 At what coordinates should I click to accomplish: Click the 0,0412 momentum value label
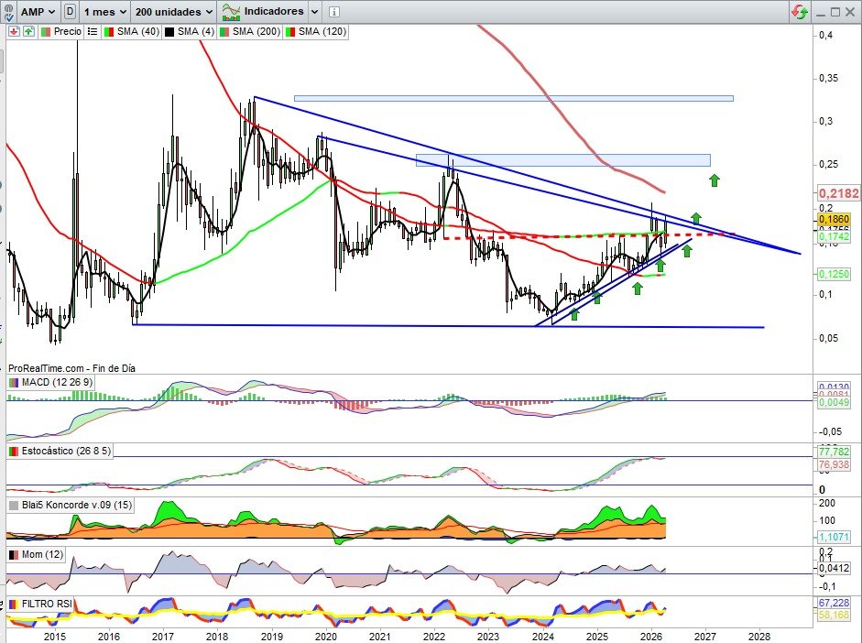point(834,567)
